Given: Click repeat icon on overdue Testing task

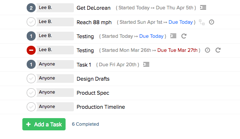Looking at the screenshot, I should [218, 50].
